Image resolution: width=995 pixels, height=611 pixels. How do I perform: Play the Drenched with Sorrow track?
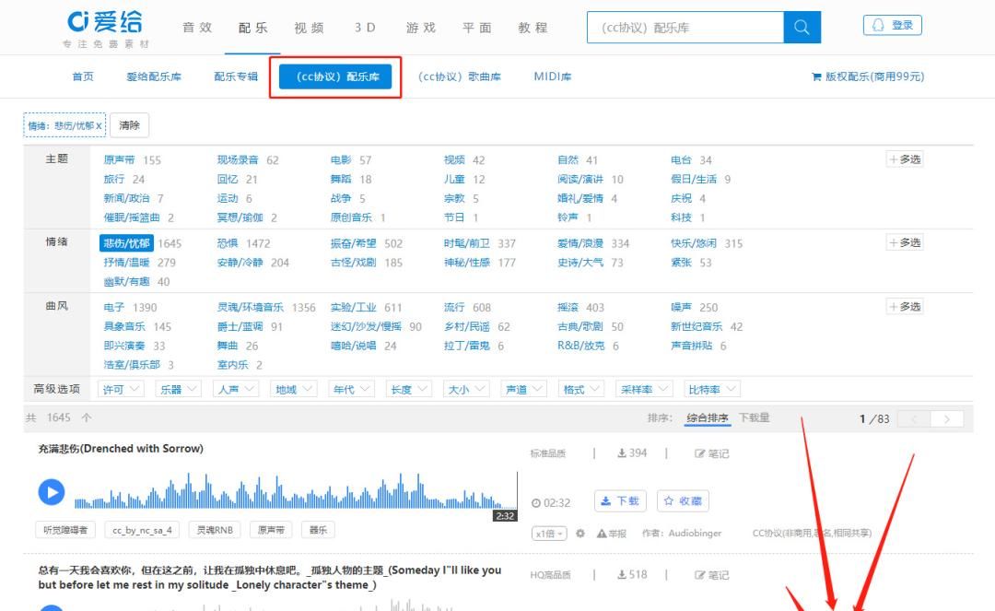coord(52,492)
